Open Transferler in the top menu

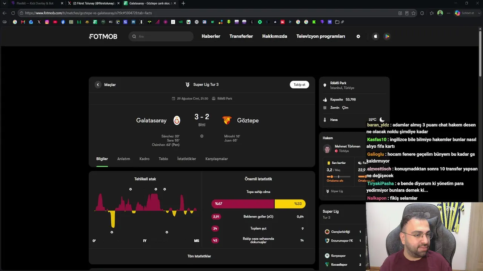point(241,37)
